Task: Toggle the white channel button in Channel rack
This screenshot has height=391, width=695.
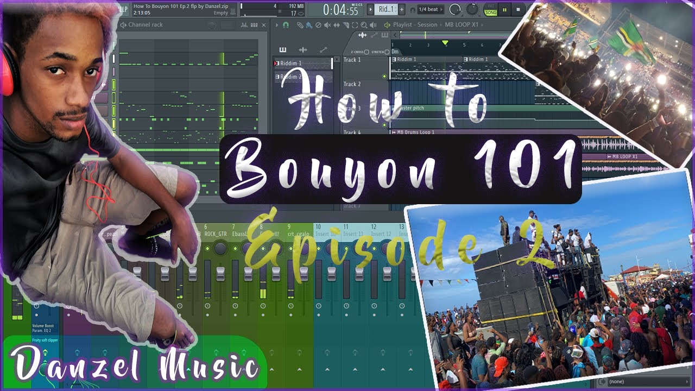Action: tap(113, 59)
